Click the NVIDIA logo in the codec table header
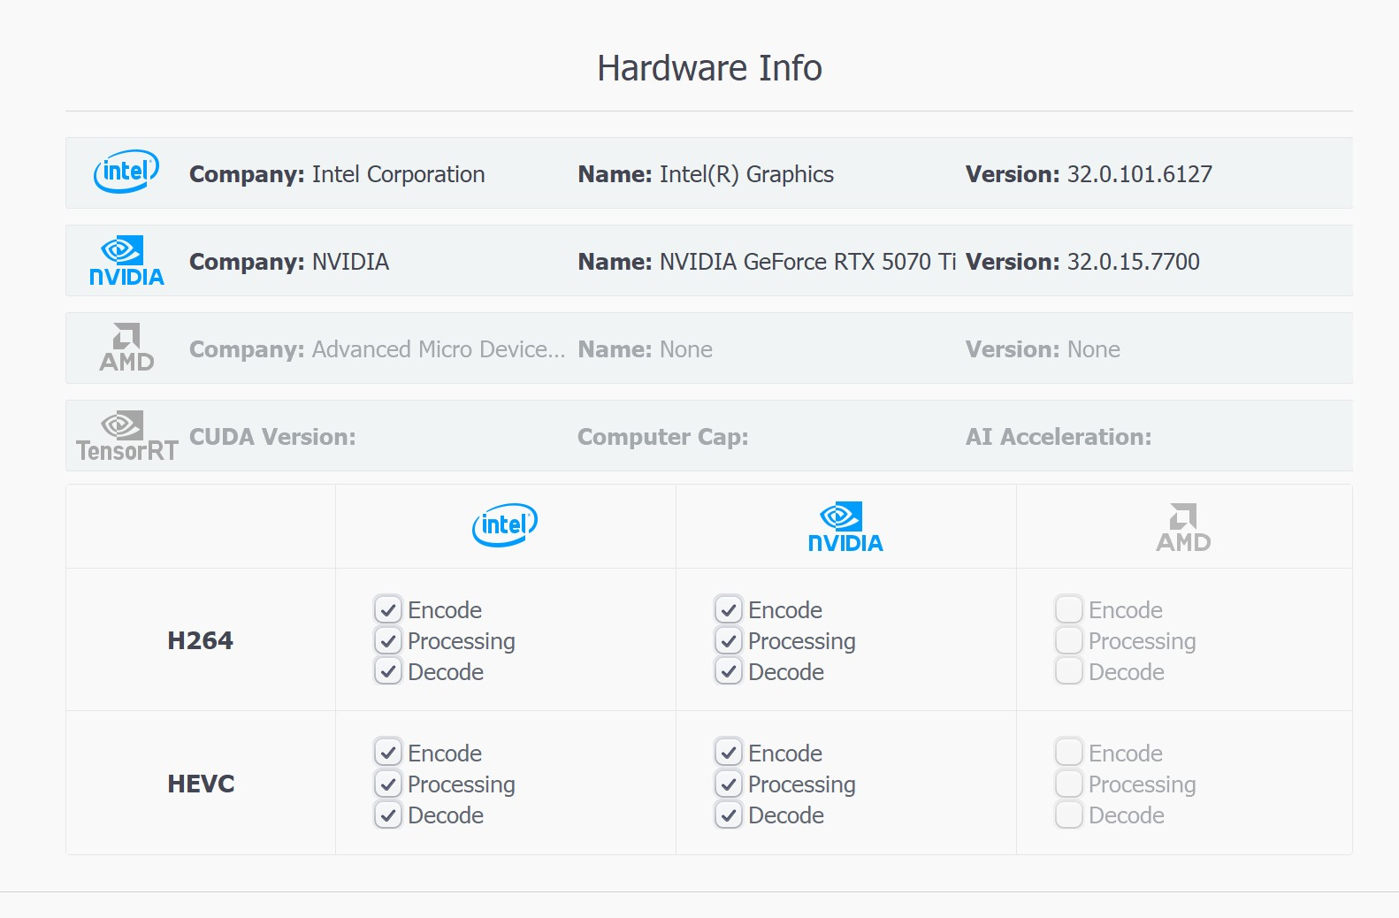1399x918 pixels. point(845,527)
